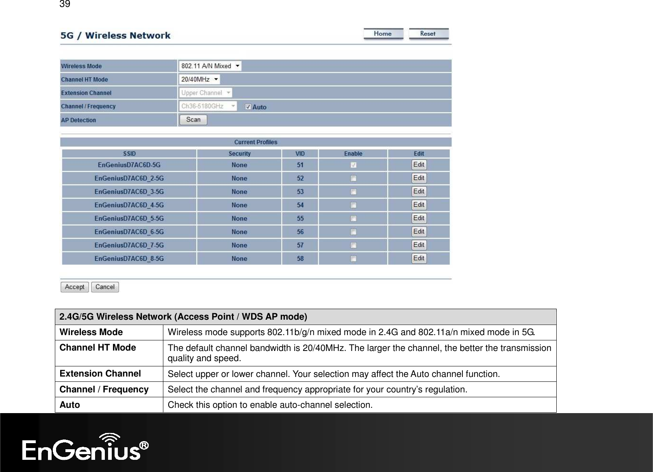The height and width of the screenshot is (472, 653).
Task: Click the Current Profiles heading
Action: pos(256,142)
